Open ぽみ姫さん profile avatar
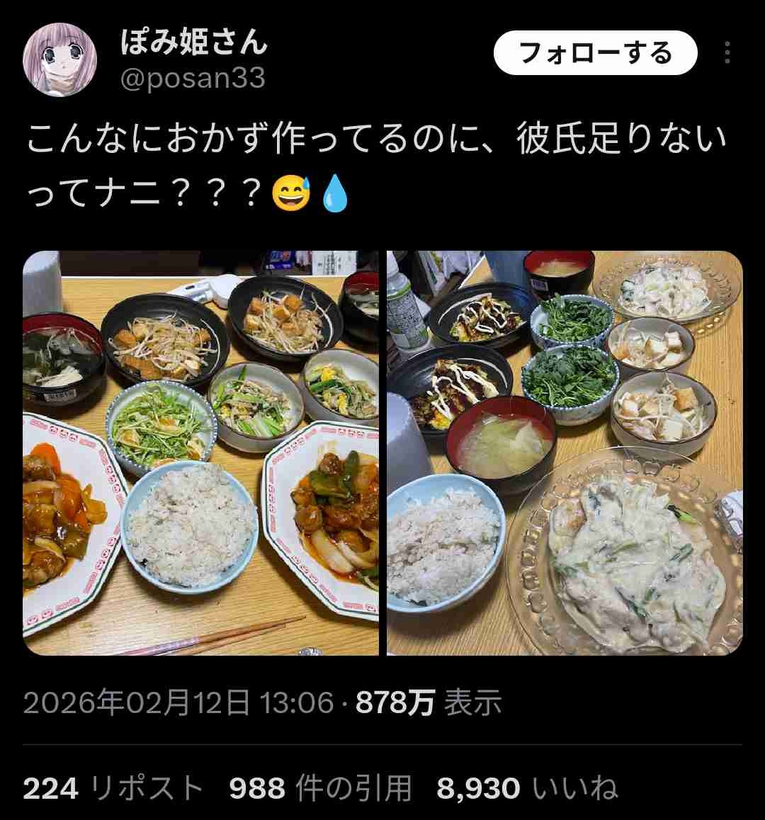Image resolution: width=765 pixels, height=820 pixels. pyautogui.click(x=59, y=59)
